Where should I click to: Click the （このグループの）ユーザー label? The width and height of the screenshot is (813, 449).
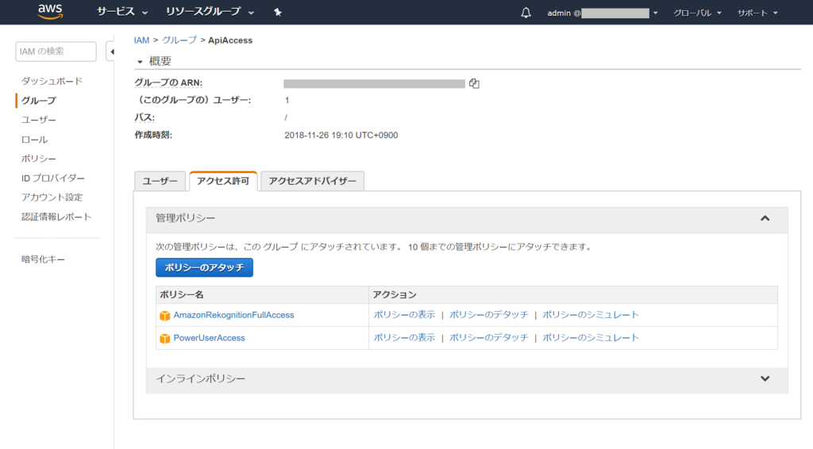(x=193, y=100)
